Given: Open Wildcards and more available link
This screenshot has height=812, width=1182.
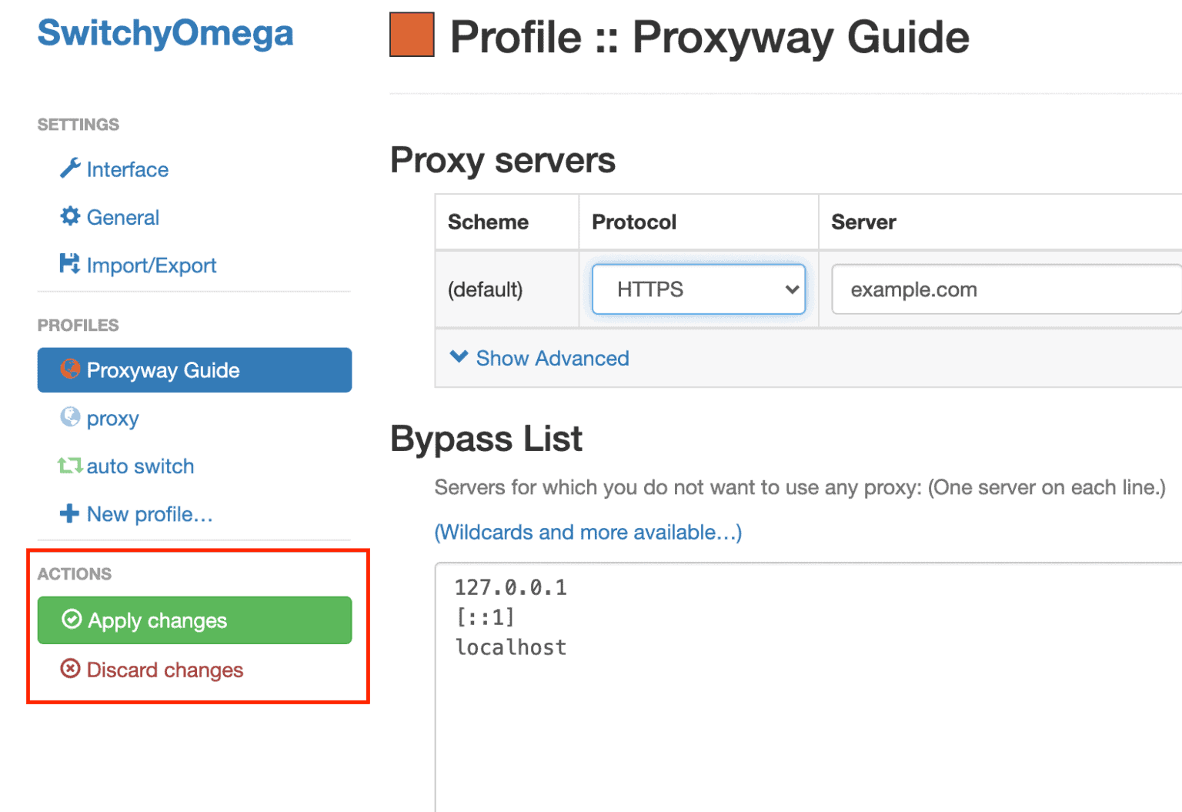Looking at the screenshot, I should point(587,532).
